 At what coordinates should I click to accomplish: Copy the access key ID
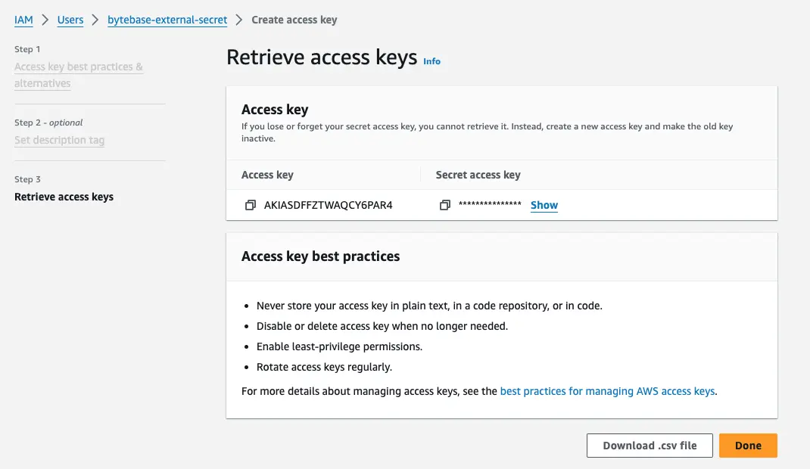tap(250, 205)
